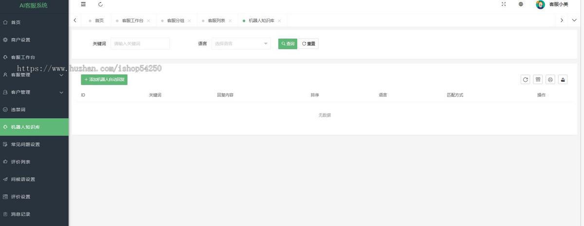This screenshot has height=226, width=584.
Task: Click the 商户设置 gear icon in sidebar
Action: 5,40
